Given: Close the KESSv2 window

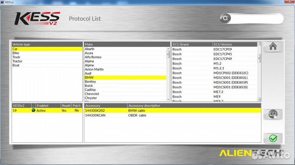Looking at the screenshot, I should pyautogui.click(x=290, y=2).
